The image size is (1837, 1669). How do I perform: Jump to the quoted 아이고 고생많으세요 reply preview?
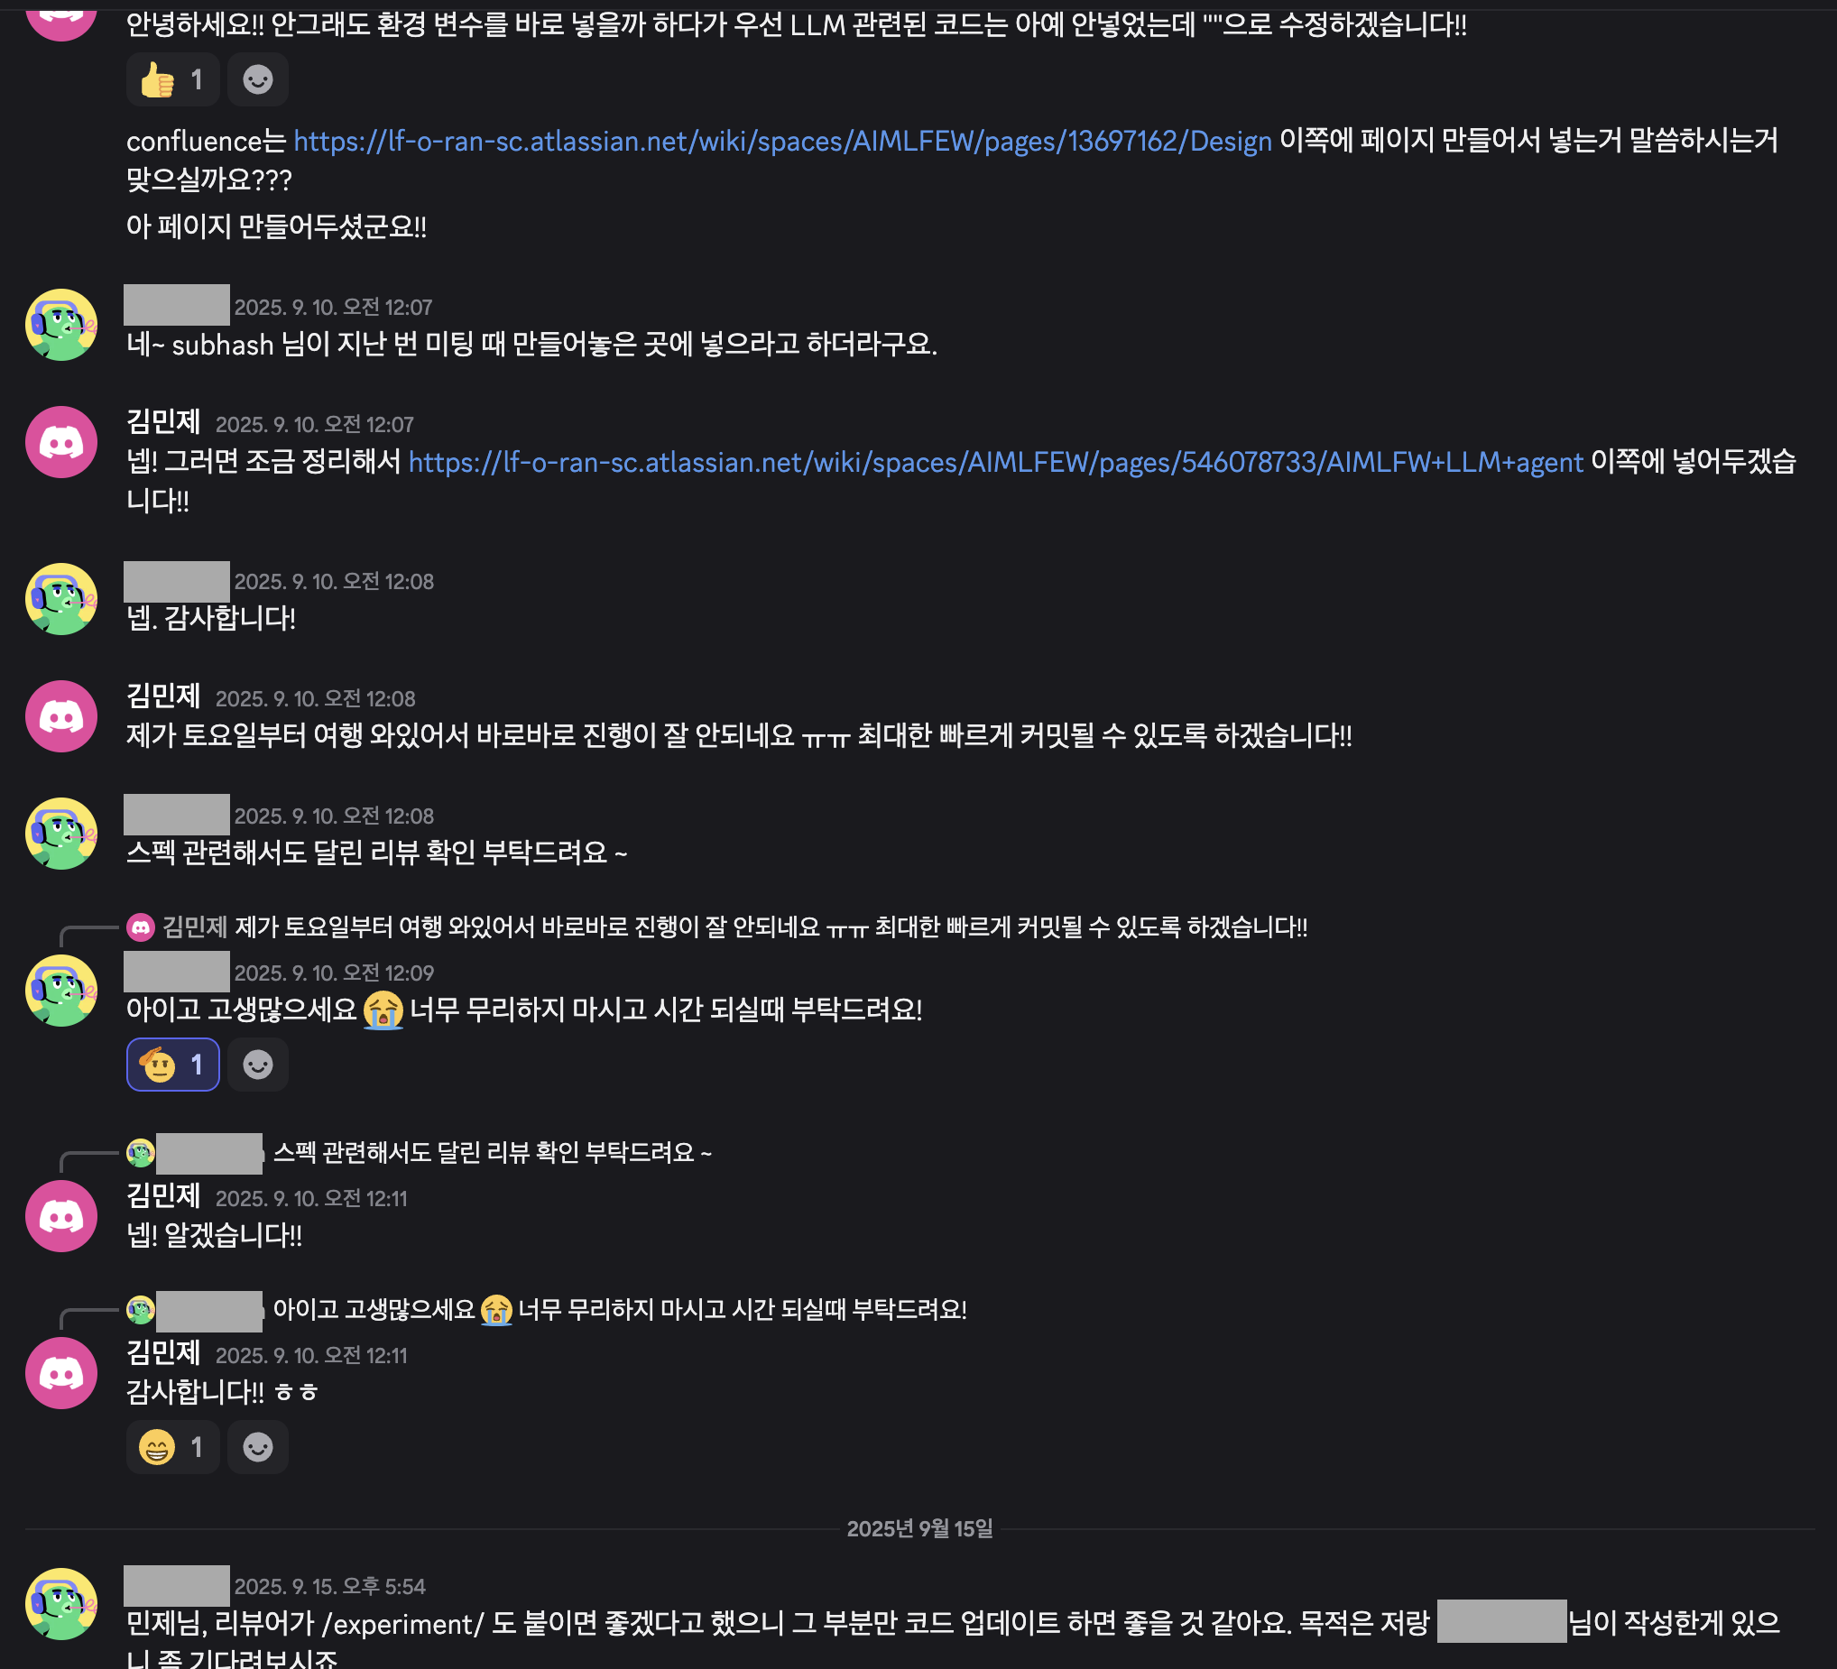(x=620, y=1309)
